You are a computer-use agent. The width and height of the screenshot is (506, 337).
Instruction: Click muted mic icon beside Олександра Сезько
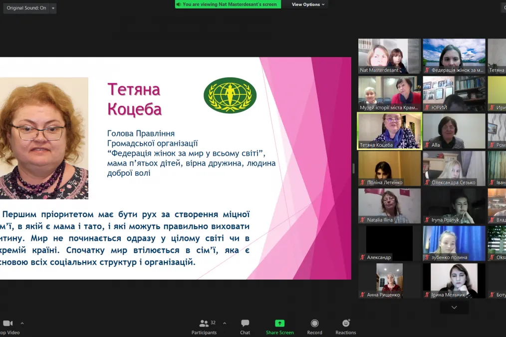tap(427, 182)
